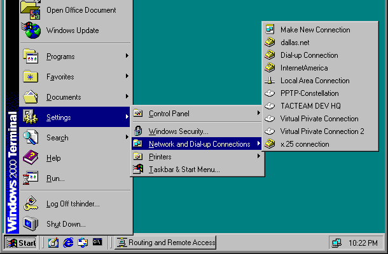This screenshot has height=254, width=388.
Task: Open Command Prompt from Quick Launch
Action: coord(97,242)
